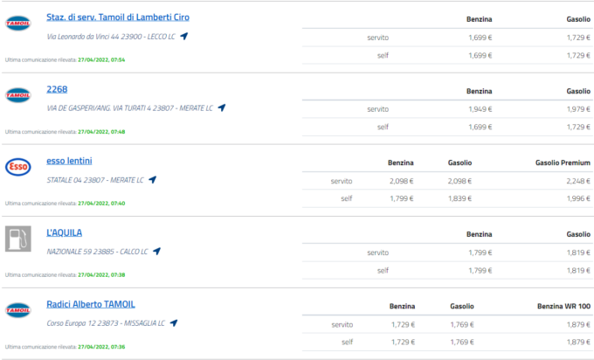Viewport: 594px width, 360px height.
Task: Click the Esso logo for esso lentini
Action: coord(18,167)
